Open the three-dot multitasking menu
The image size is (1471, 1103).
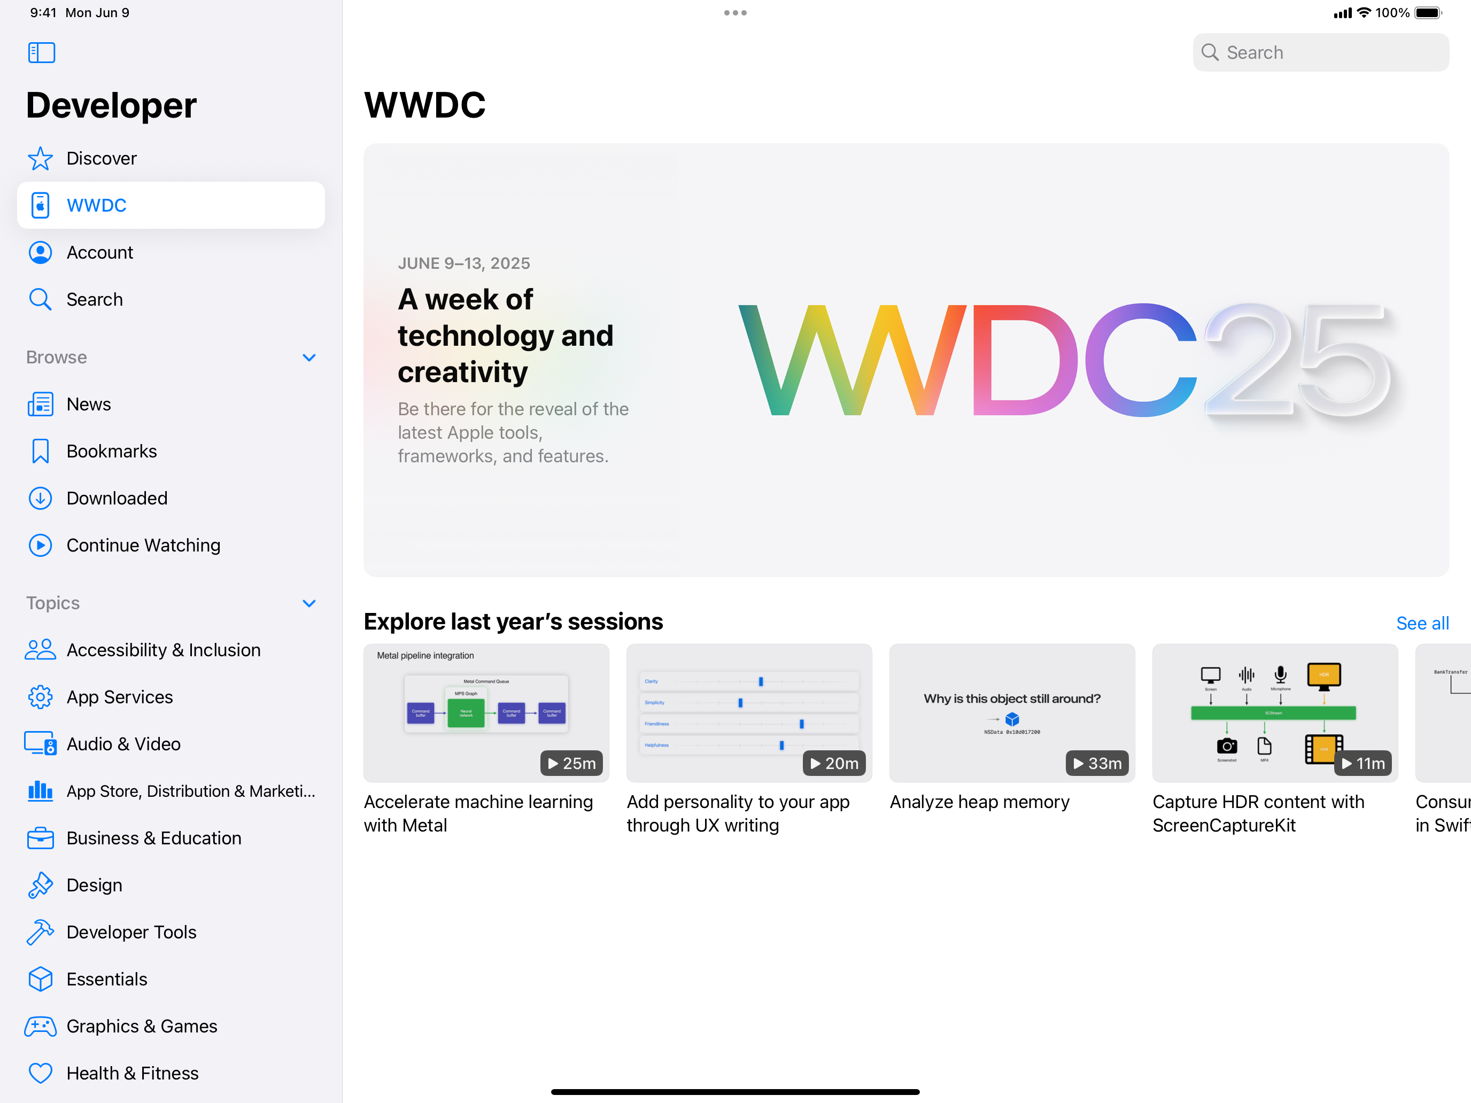click(x=735, y=13)
